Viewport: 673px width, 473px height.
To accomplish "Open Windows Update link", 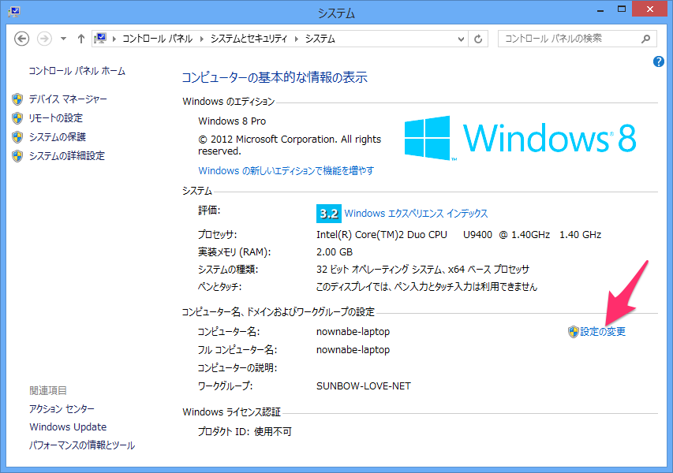I will pyautogui.click(x=68, y=427).
